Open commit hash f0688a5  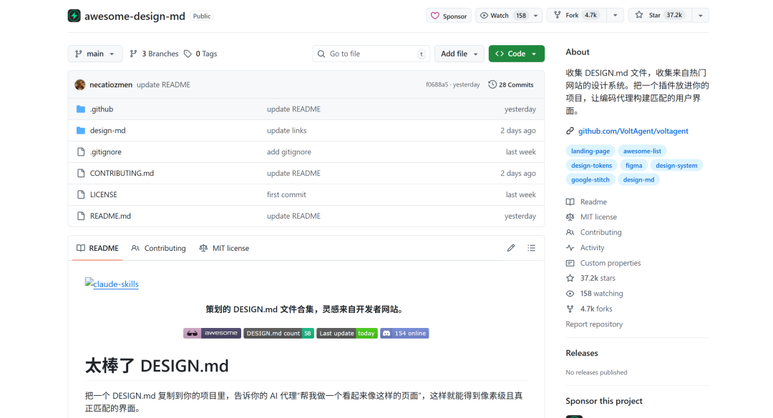click(437, 85)
